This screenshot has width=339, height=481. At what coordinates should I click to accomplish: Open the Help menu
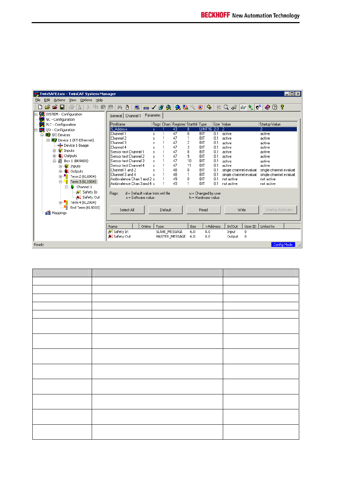[x=99, y=100]
